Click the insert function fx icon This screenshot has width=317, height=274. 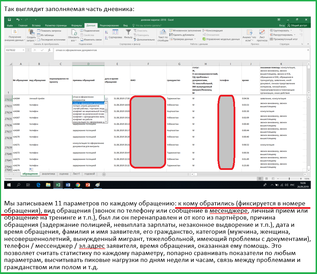coord(49,50)
